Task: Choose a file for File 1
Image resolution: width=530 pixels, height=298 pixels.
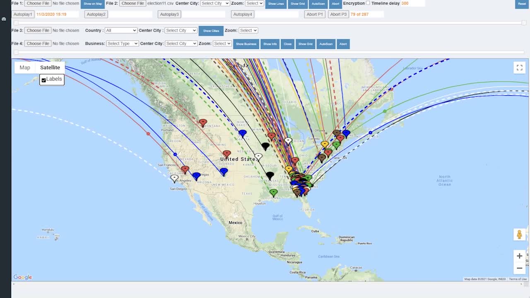Action: coord(38,3)
